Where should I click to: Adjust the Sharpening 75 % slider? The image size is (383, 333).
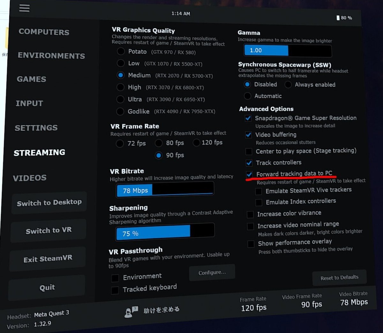click(165, 232)
